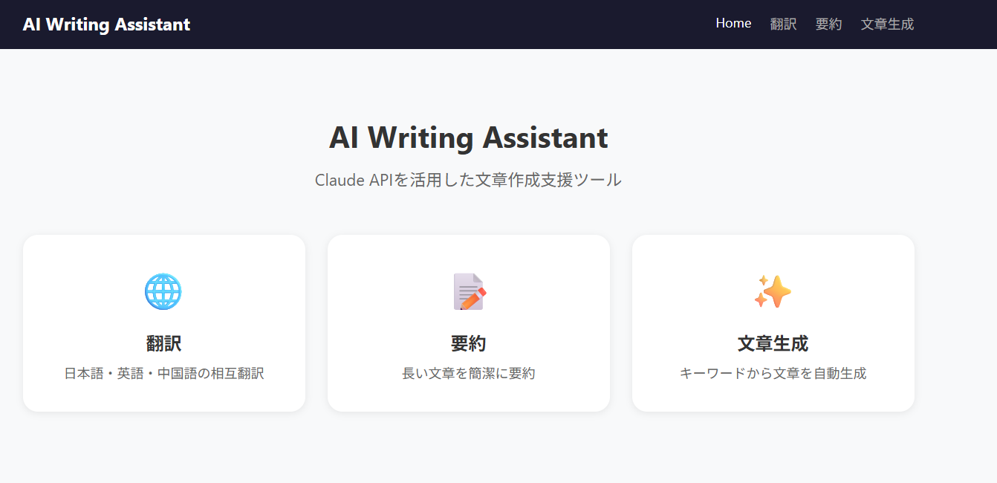Click the 文章生成 card title text
The image size is (997, 483).
point(773,343)
